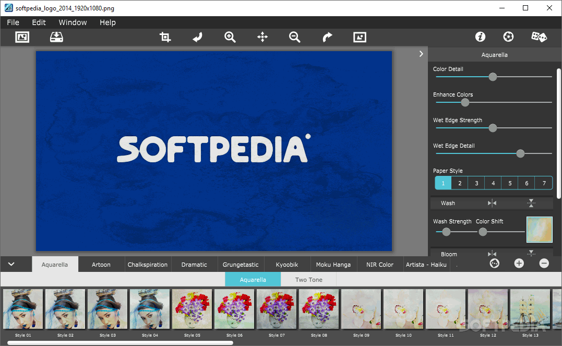Switch to the Chalkspiration tab
The image size is (562, 346).
[x=148, y=265]
